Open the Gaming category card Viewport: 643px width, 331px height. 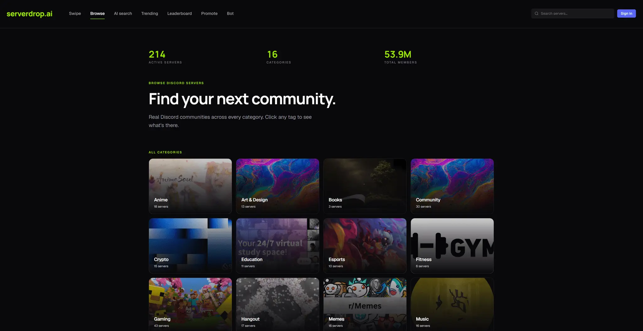tap(190, 304)
